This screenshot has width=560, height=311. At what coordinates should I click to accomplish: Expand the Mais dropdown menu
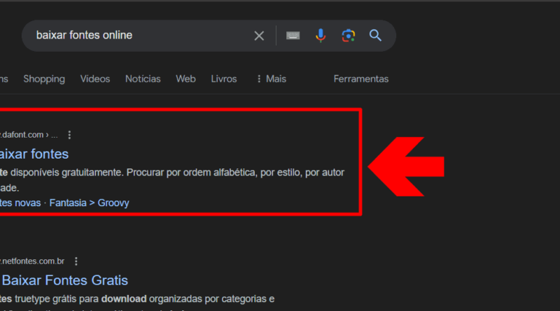272,79
